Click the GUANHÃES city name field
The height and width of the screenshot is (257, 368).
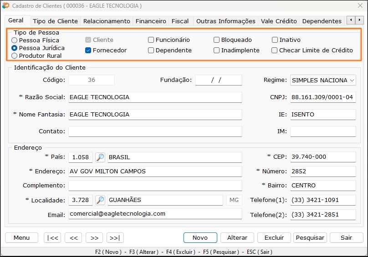pos(165,200)
